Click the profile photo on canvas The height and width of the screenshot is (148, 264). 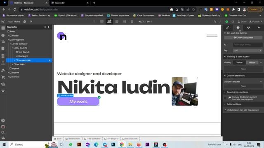click(185, 91)
